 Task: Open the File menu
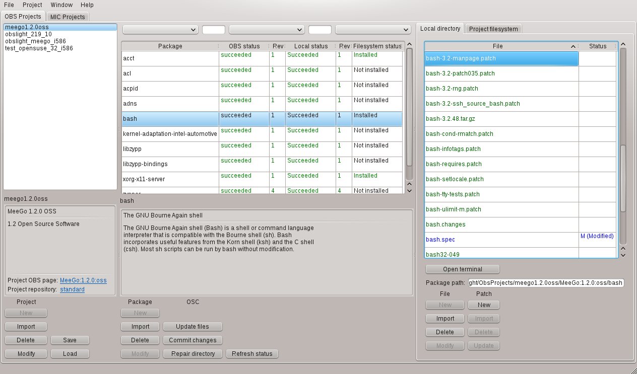click(8, 5)
